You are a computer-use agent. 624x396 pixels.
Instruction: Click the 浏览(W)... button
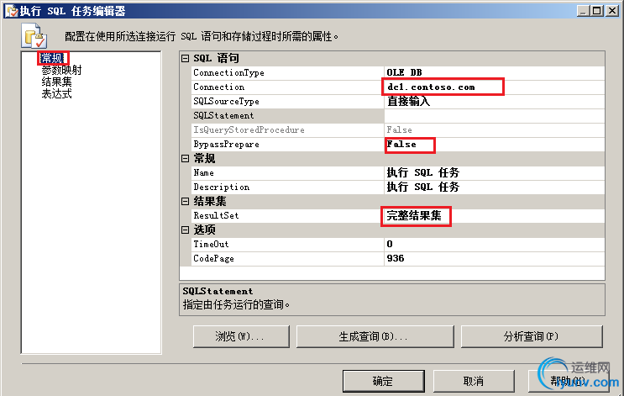coord(241,336)
